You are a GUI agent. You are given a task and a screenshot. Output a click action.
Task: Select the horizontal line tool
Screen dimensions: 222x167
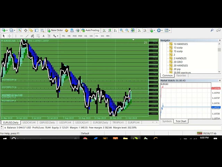pyautogui.click(x=22, y=36)
